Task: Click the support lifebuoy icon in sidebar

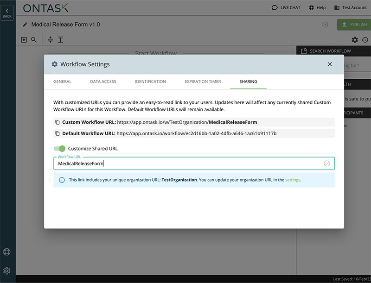Action: 6,252
